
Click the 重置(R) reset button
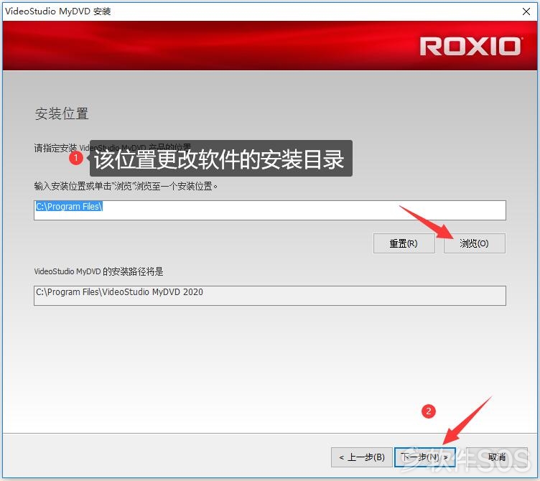(x=404, y=243)
